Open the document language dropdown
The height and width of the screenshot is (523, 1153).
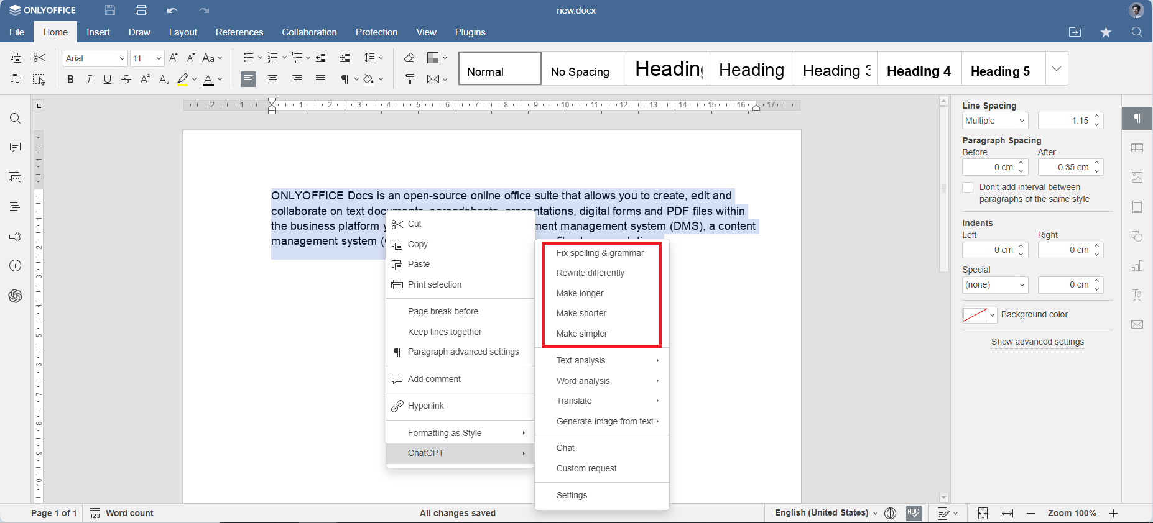(826, 512)
